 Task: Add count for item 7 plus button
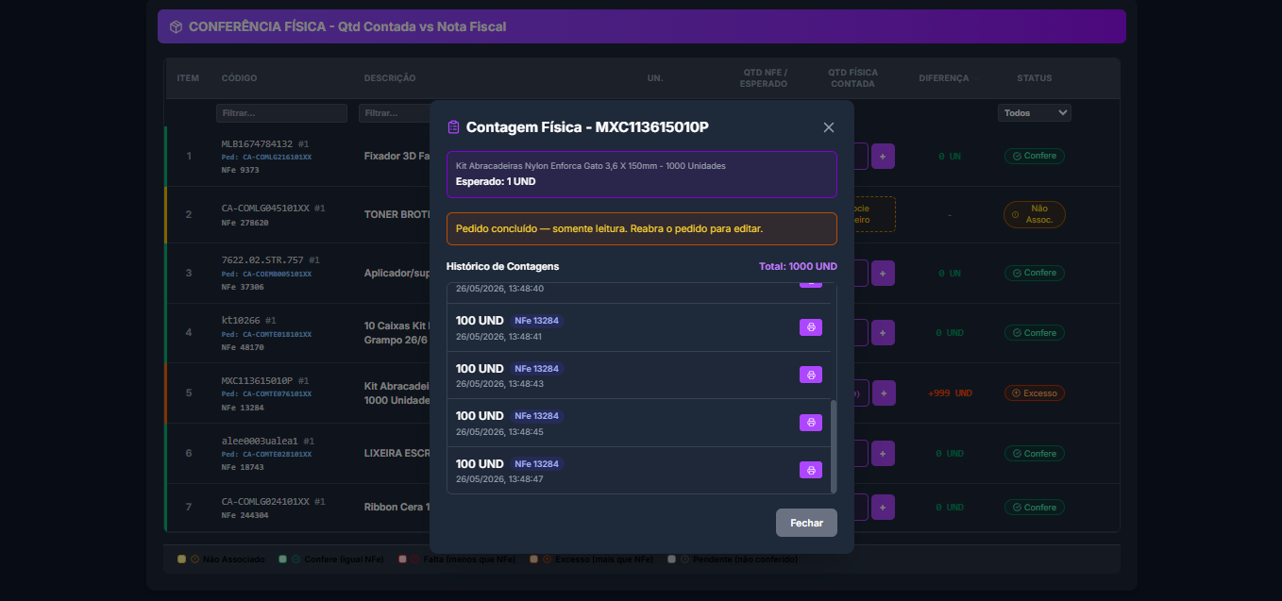click(x=883, y=507)
